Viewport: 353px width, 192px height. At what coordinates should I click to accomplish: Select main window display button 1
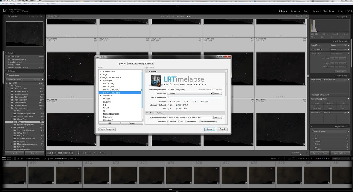click(x=4, y=158)
